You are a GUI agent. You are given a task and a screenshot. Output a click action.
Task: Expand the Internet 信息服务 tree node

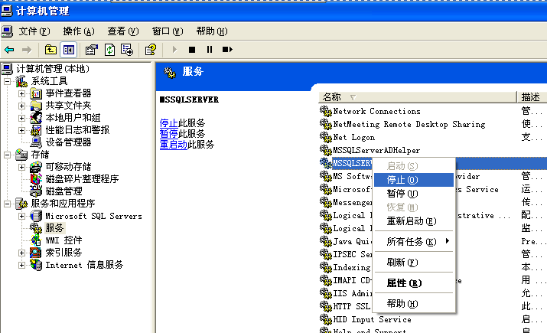pos(21,266)
